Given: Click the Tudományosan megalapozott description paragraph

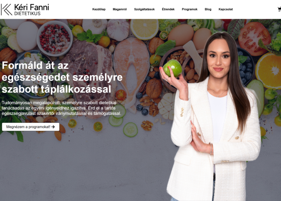Looking at the screenshot, I should pyautogui.click(x=61, y=108).
